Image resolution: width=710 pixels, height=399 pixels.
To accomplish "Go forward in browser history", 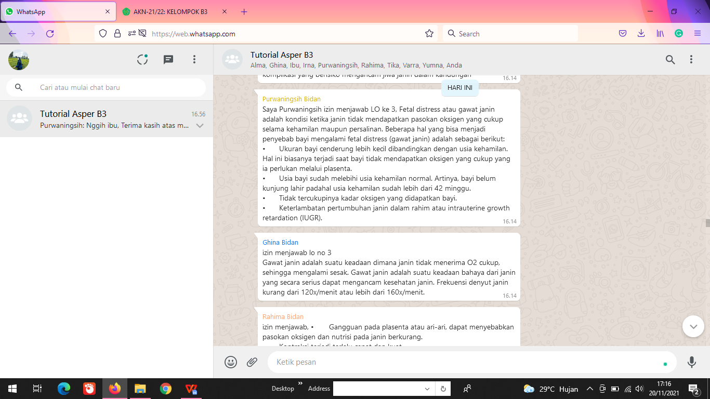I will [31, 34].
